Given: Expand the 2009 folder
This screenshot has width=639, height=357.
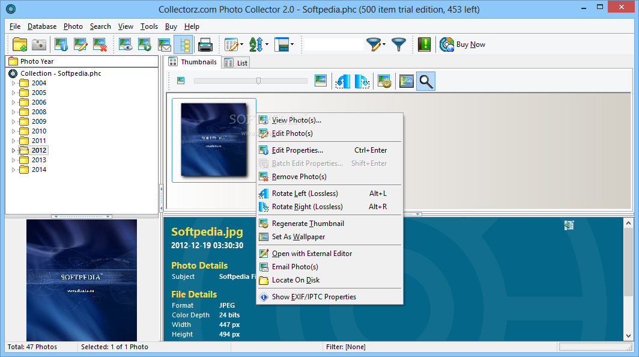Looking at the screenshot, I should [13, 121].
